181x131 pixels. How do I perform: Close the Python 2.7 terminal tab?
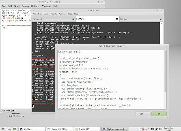coord(73,19)
